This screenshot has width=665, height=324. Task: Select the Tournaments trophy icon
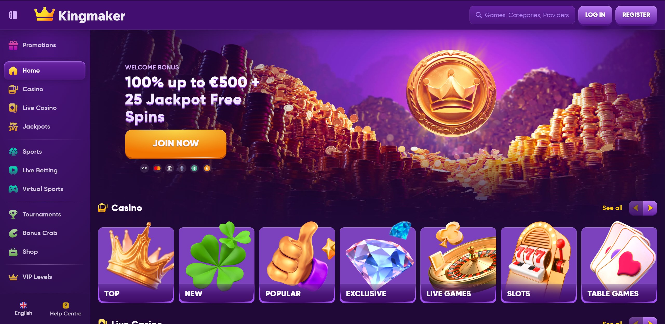point(13,214)
